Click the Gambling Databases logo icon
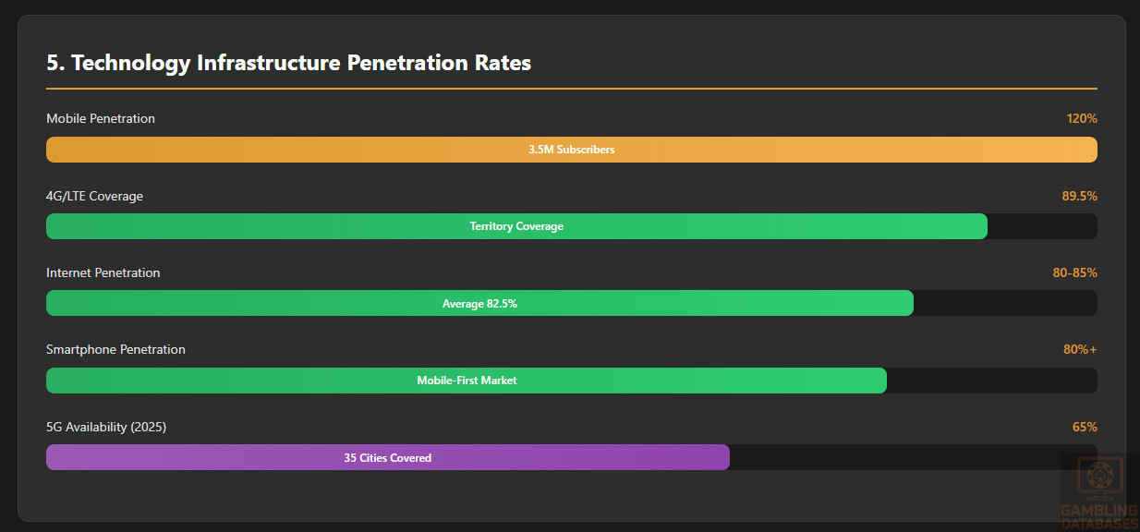The height and width of the screenshot is (532, 1140). pos(1099,478)
